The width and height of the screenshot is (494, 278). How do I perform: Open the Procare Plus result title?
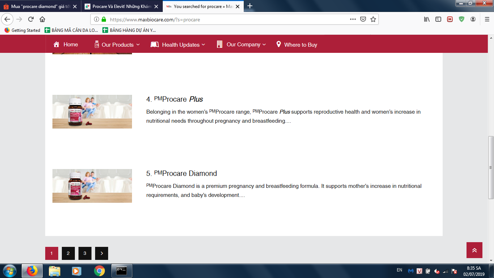tap(178, 99)
